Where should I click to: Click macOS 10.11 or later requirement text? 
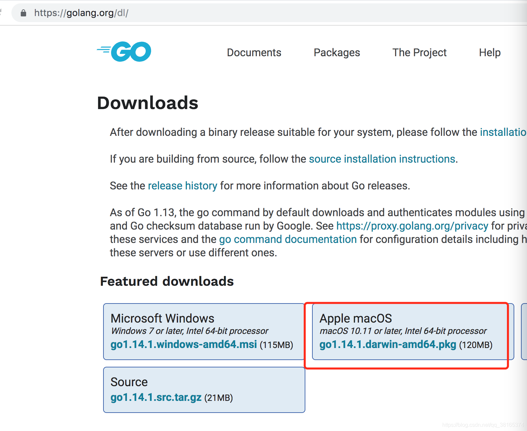coord(403,331)
